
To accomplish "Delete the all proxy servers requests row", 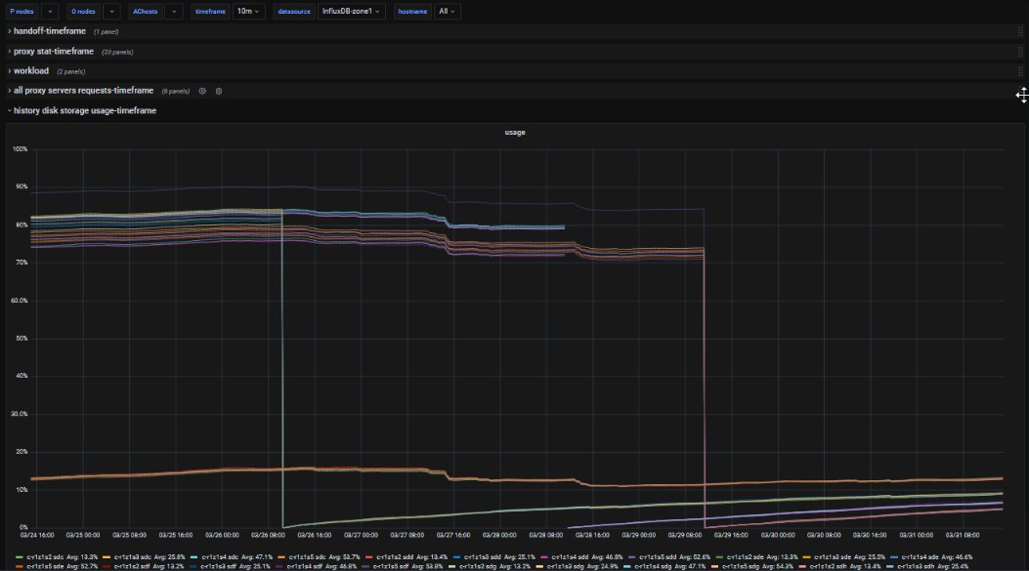I will pyautogui.click(x=219, y=91).
